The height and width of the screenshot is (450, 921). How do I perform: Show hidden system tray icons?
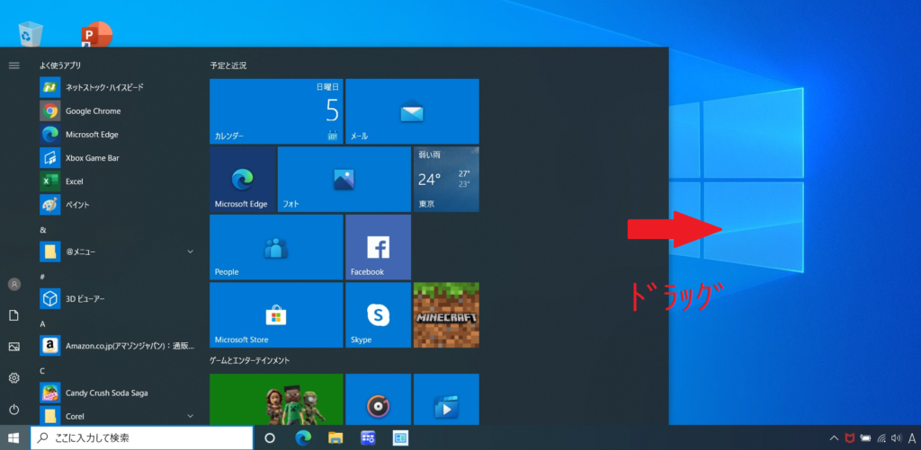(x=834, y=437)
